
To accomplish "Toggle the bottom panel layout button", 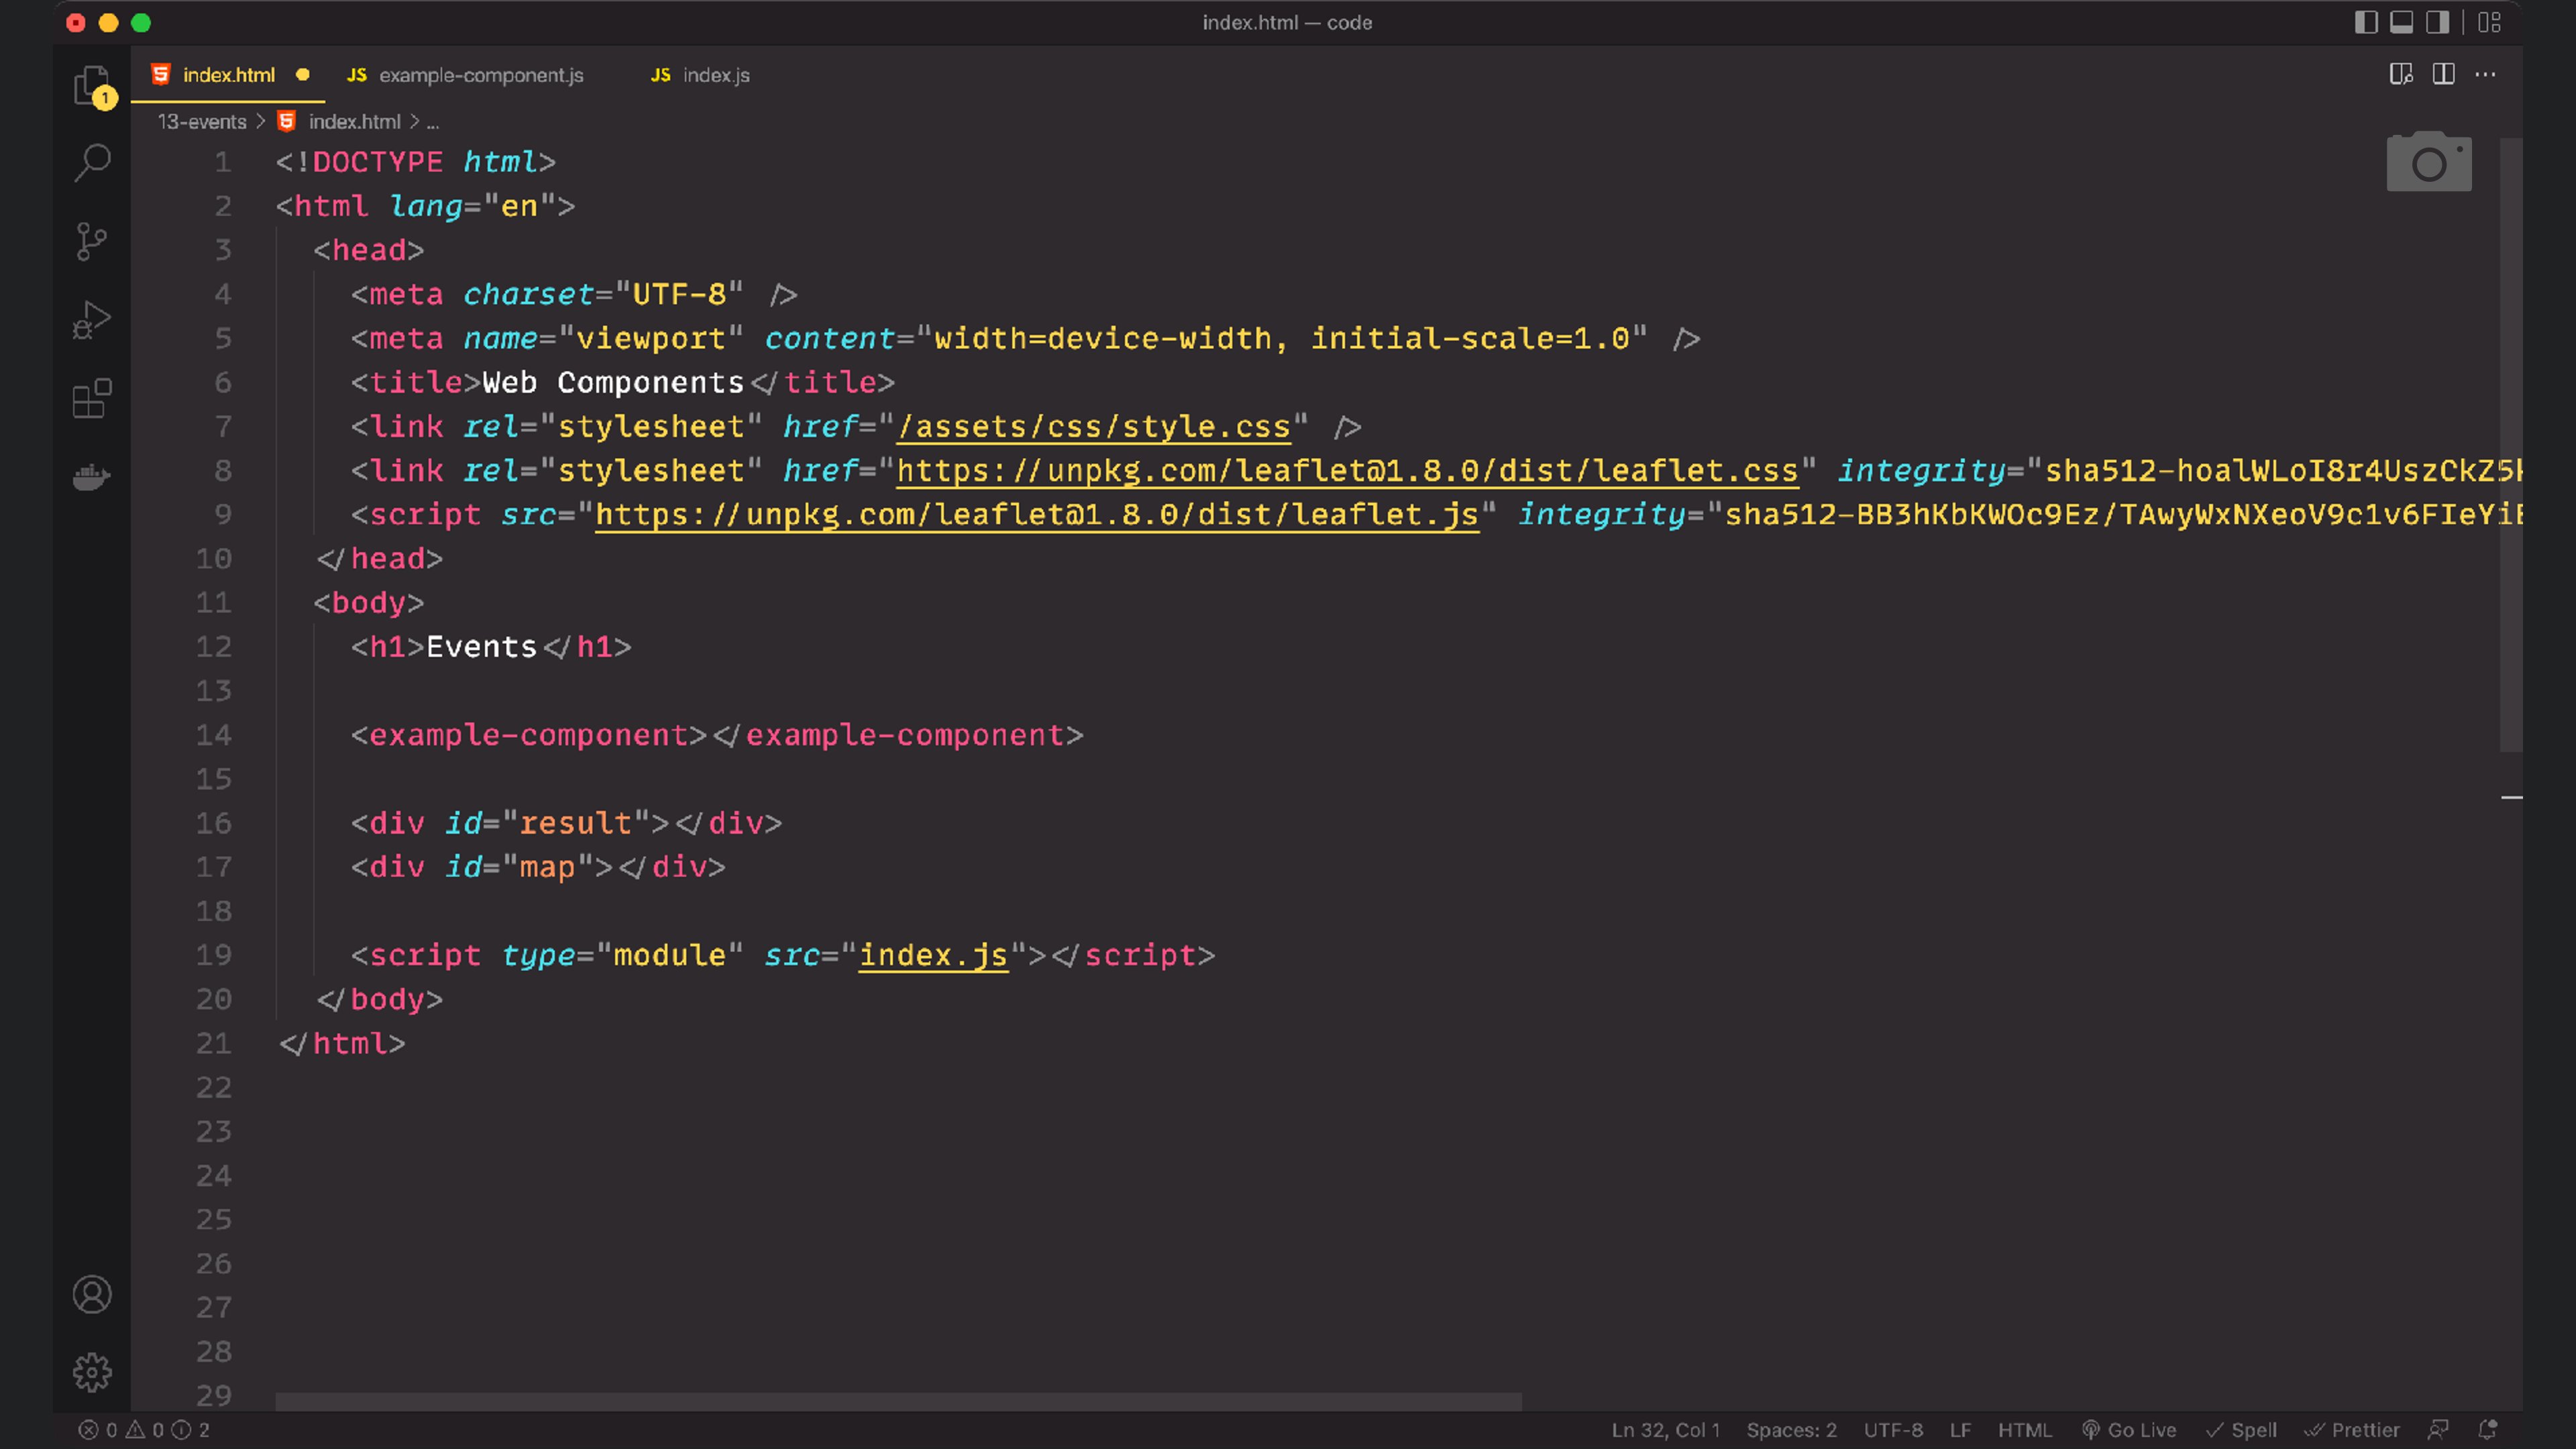I will click(x=2401, y=22).
